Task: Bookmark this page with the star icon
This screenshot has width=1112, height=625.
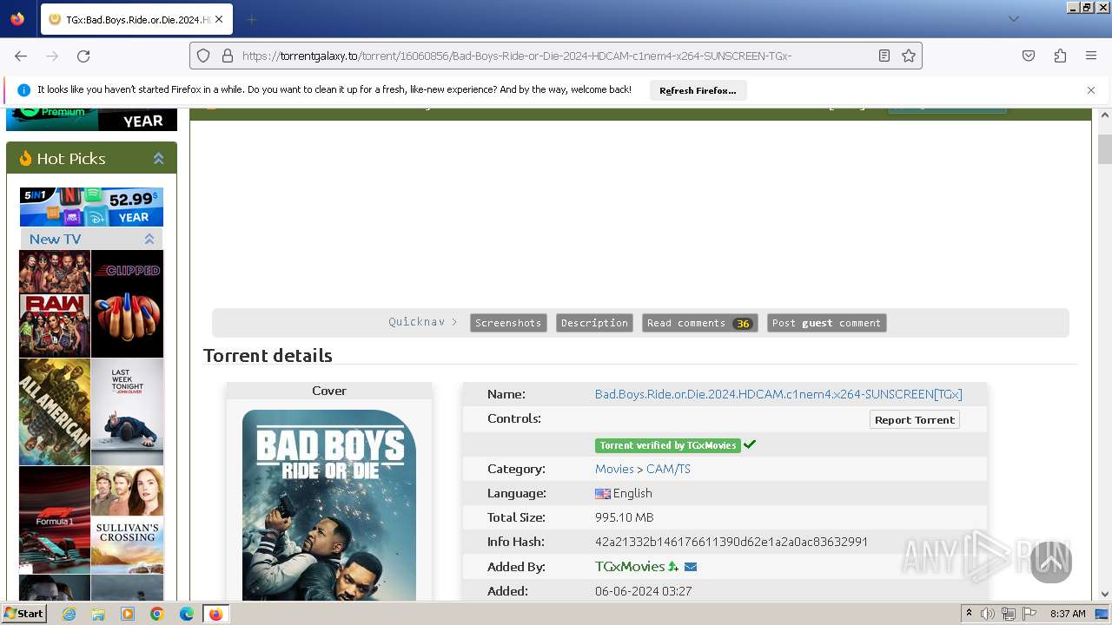Action: [909, 56]
